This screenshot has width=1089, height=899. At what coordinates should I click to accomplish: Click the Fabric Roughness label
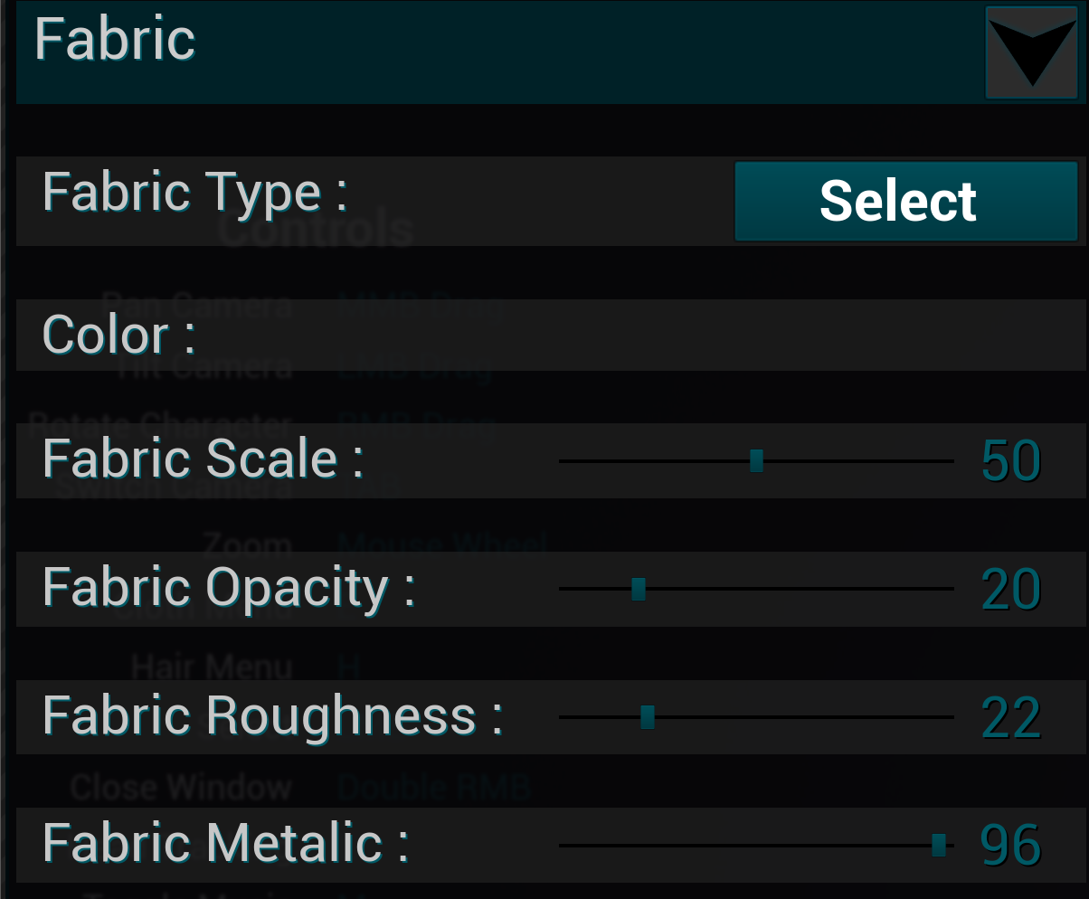(271, 716)
